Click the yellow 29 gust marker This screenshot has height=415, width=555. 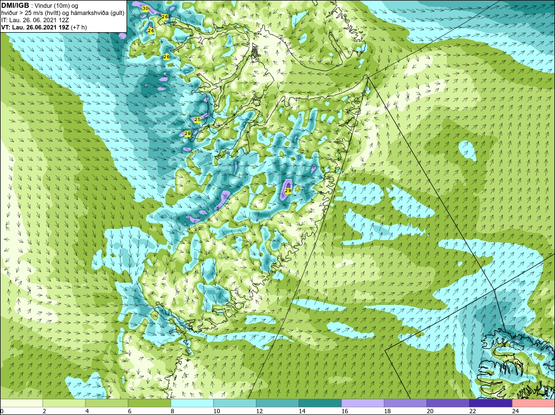287,191
